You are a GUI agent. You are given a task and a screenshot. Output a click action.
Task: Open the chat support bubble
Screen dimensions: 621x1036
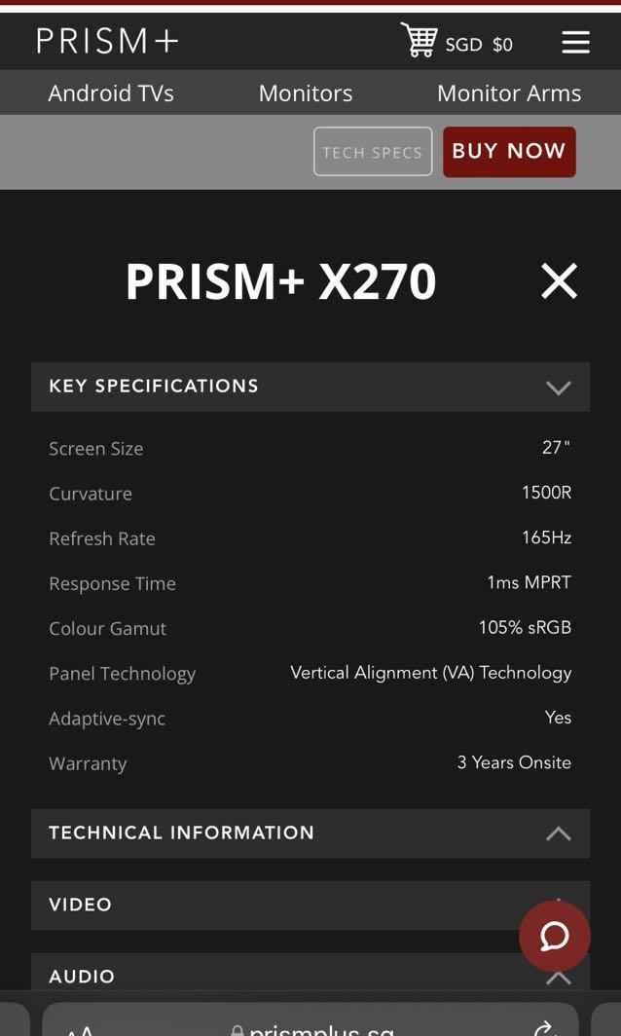pyautogui.click(x=555, y=936)
